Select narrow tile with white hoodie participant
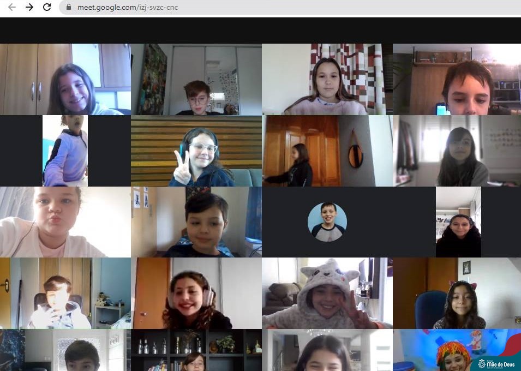 coord(65,151)
